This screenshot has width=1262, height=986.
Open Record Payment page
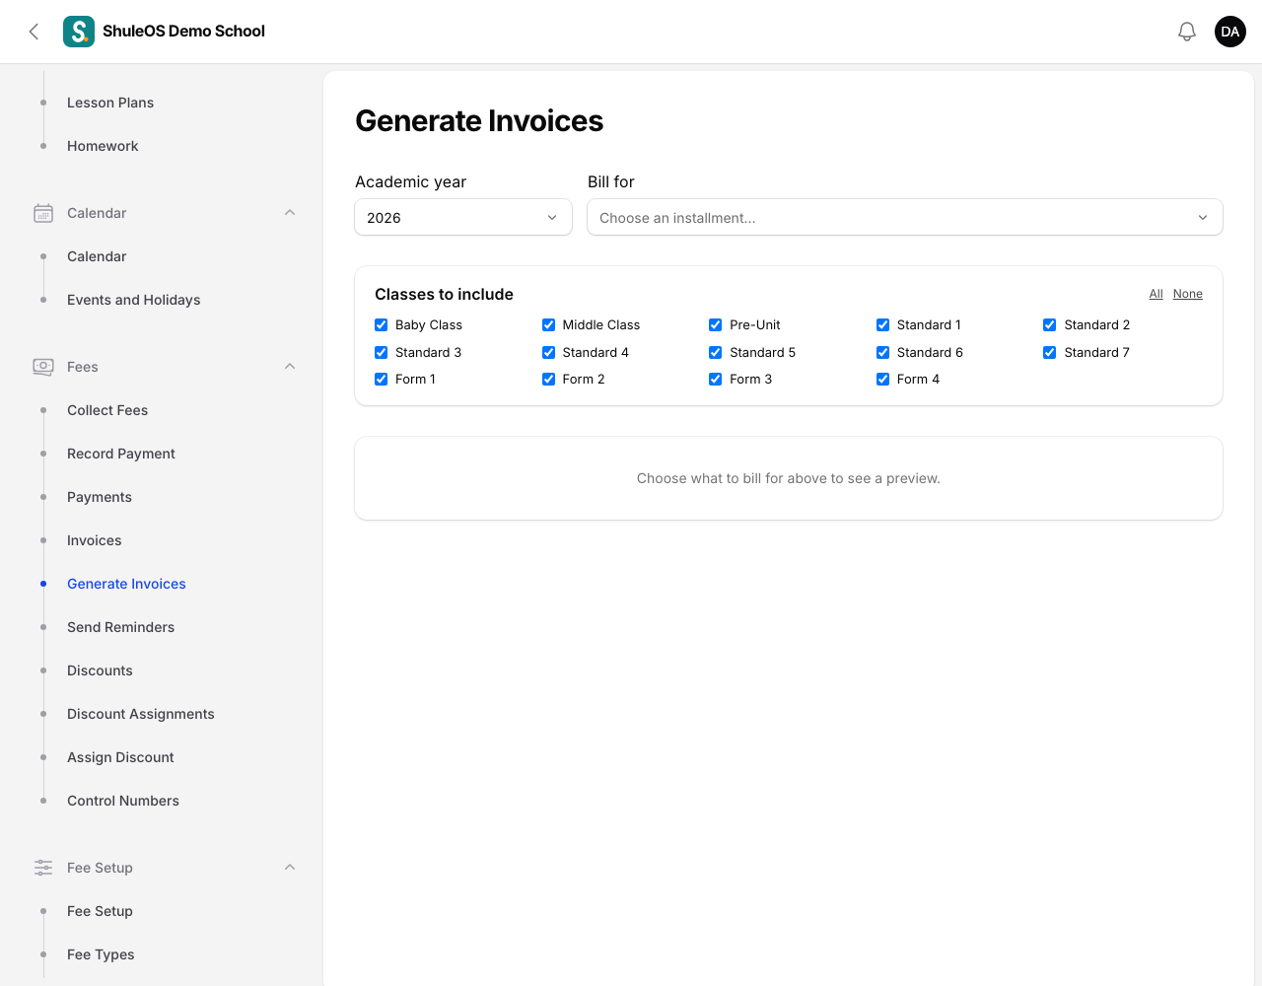pos(121,454)
